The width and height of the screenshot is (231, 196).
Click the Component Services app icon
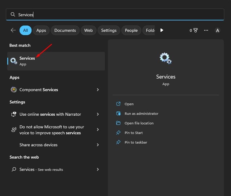tap(14, 90)
